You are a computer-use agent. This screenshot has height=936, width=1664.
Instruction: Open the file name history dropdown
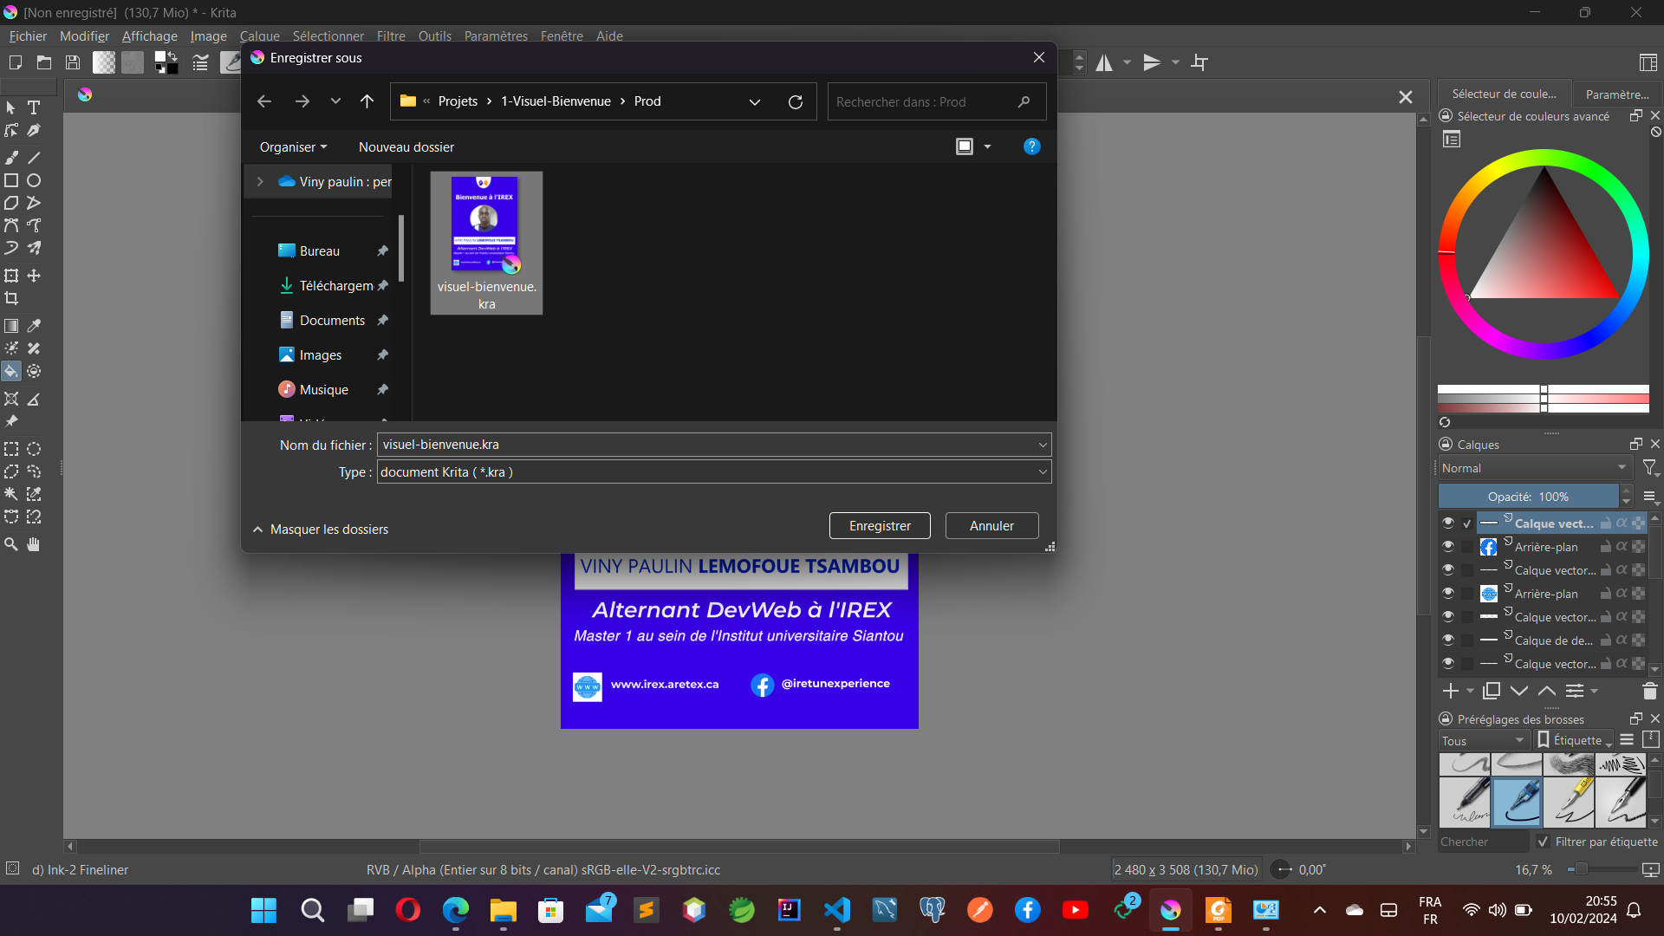coord(1043,445)
